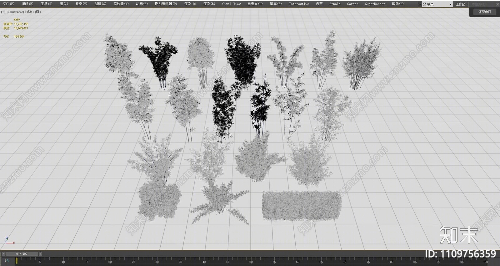Viewport: 500px width, 266px height.
Task: Open the Corona menu
Action: click(x=352, y=4)
